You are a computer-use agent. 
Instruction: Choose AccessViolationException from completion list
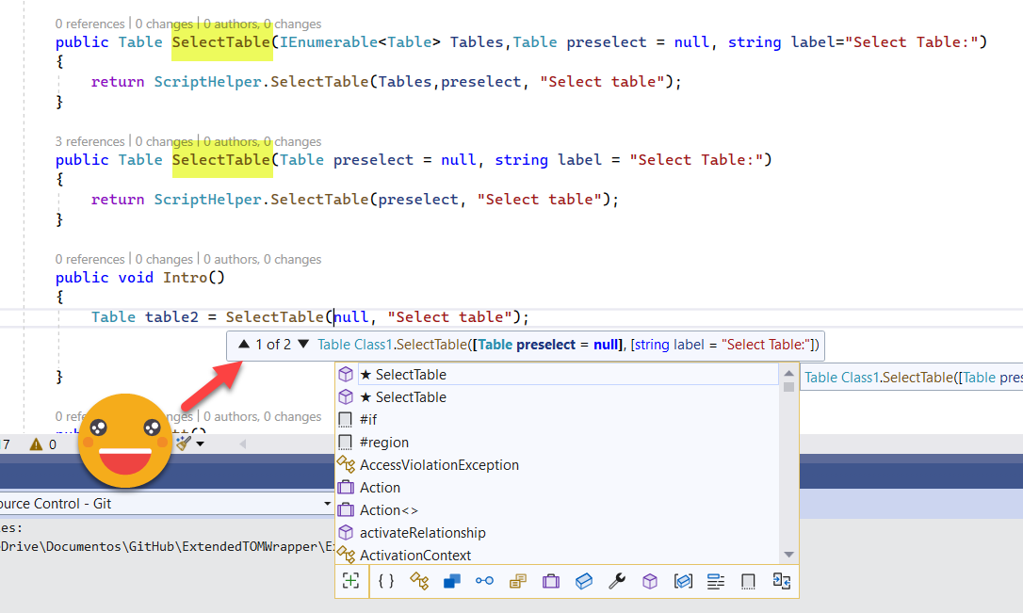click(439, 465)
